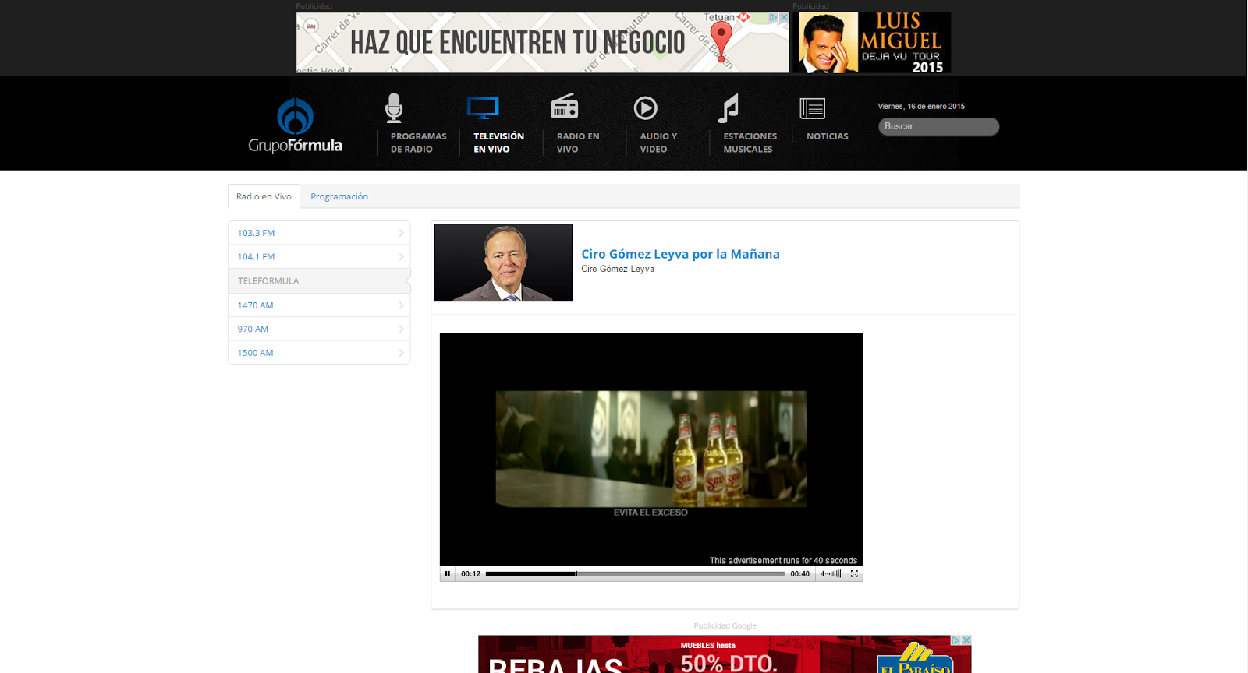1248x673 pixels.
Task: Open the Audio y Video menu item
Action: coord(658,143)
